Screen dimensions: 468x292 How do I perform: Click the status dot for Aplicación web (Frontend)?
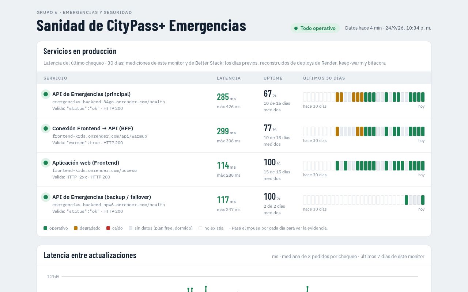pyautogui.click(x=46, y=163)
